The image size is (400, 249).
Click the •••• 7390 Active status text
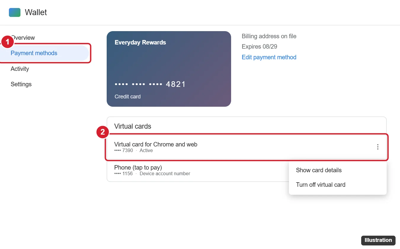134,151
